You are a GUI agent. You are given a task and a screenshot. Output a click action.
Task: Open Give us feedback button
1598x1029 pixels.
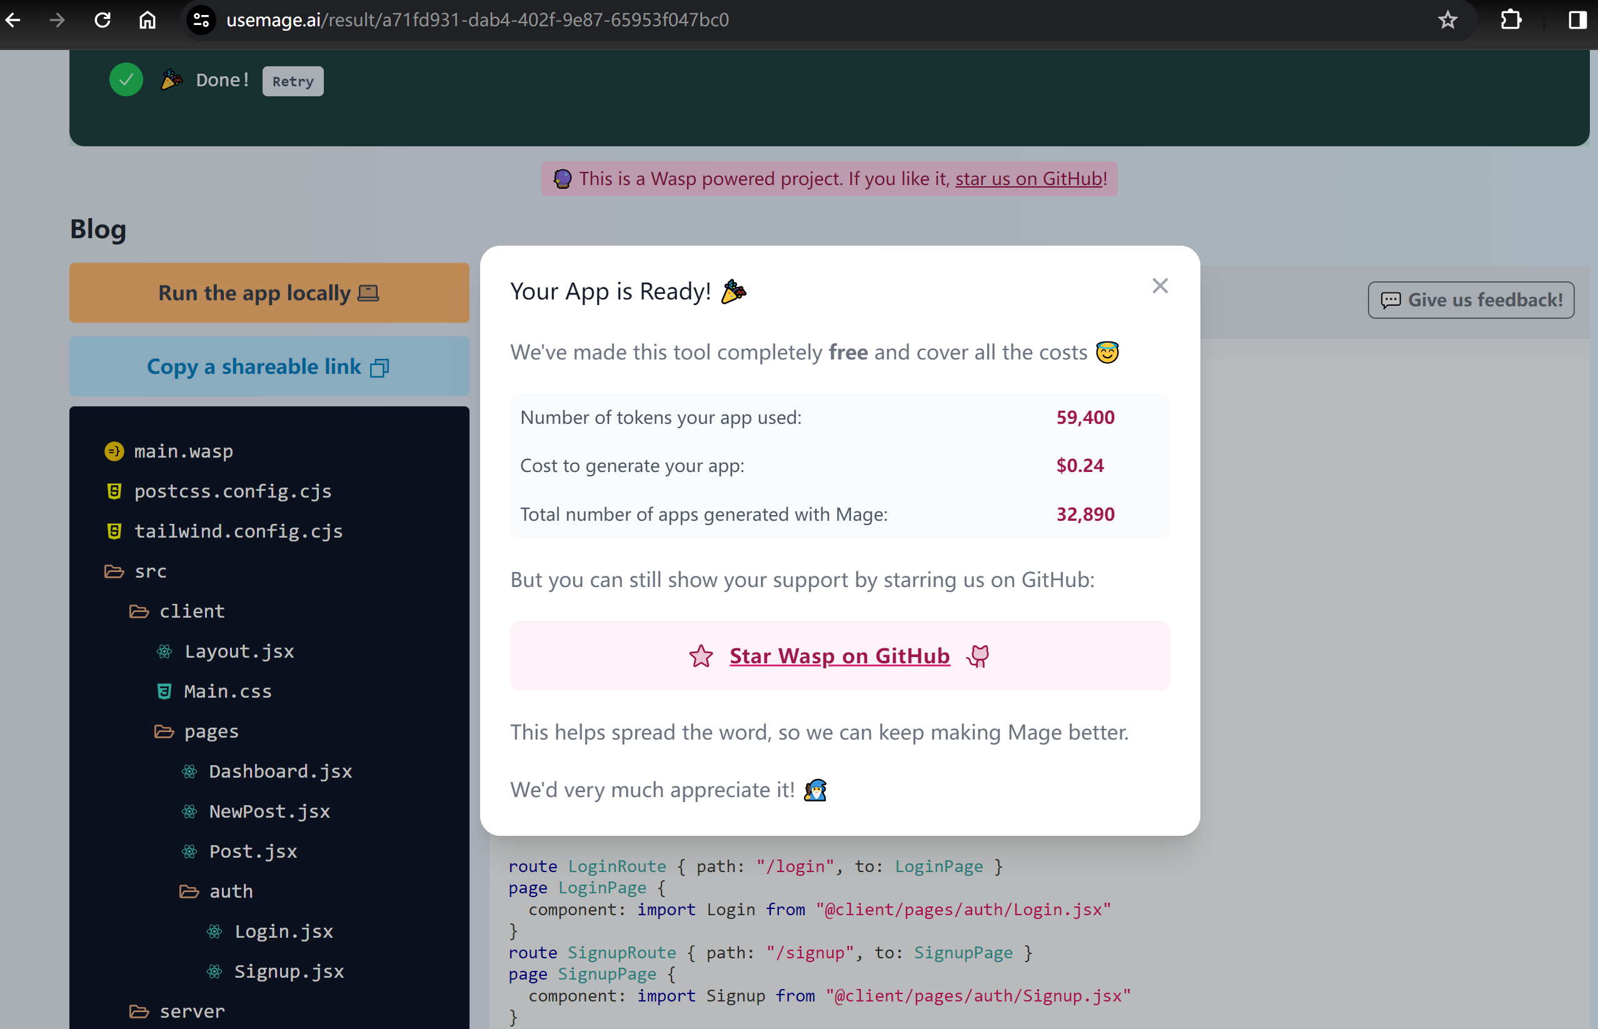point(1470,300)
